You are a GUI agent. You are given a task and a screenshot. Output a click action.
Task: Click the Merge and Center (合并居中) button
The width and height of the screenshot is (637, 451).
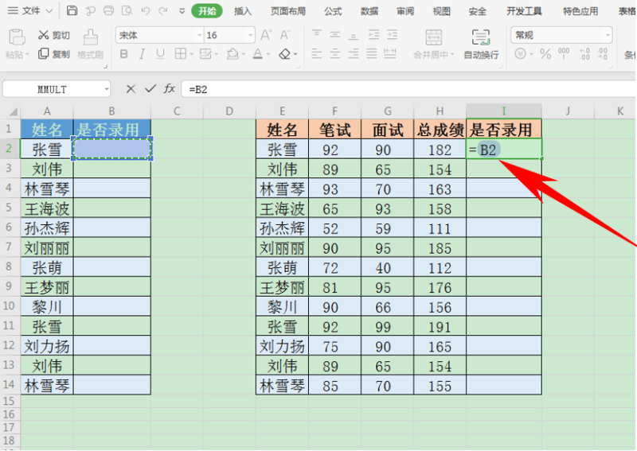pyautogui.click(x=434, y=44)
